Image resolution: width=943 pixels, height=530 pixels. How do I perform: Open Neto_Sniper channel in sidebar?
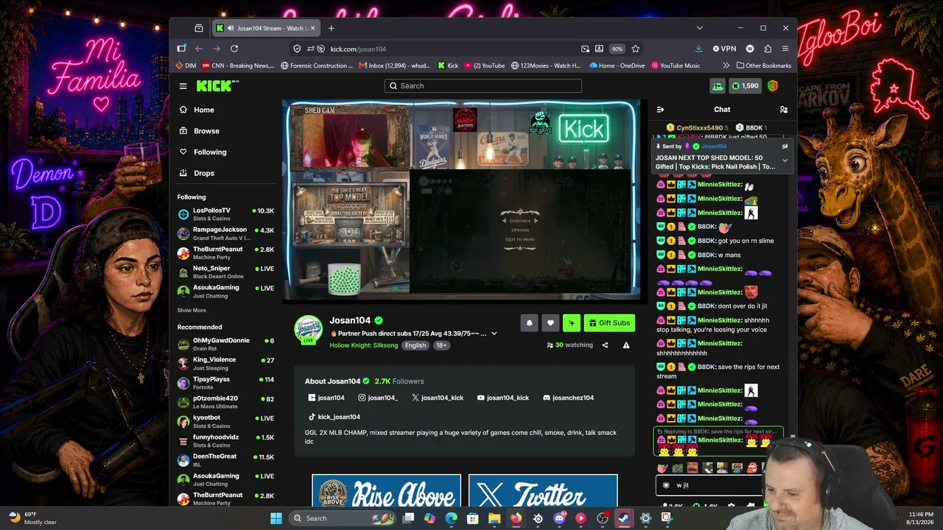(x=226, y=272)
